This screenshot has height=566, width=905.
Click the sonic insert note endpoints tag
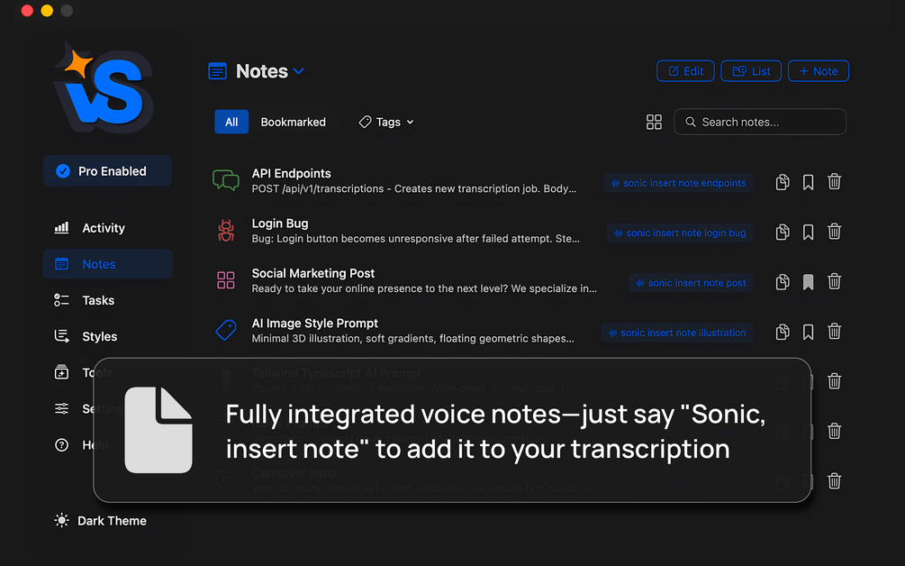(x=678, y=183)
